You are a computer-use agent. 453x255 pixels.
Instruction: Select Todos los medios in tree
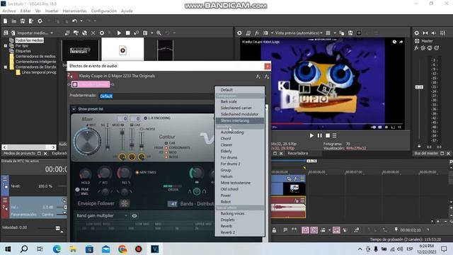[x=30, y=40]
